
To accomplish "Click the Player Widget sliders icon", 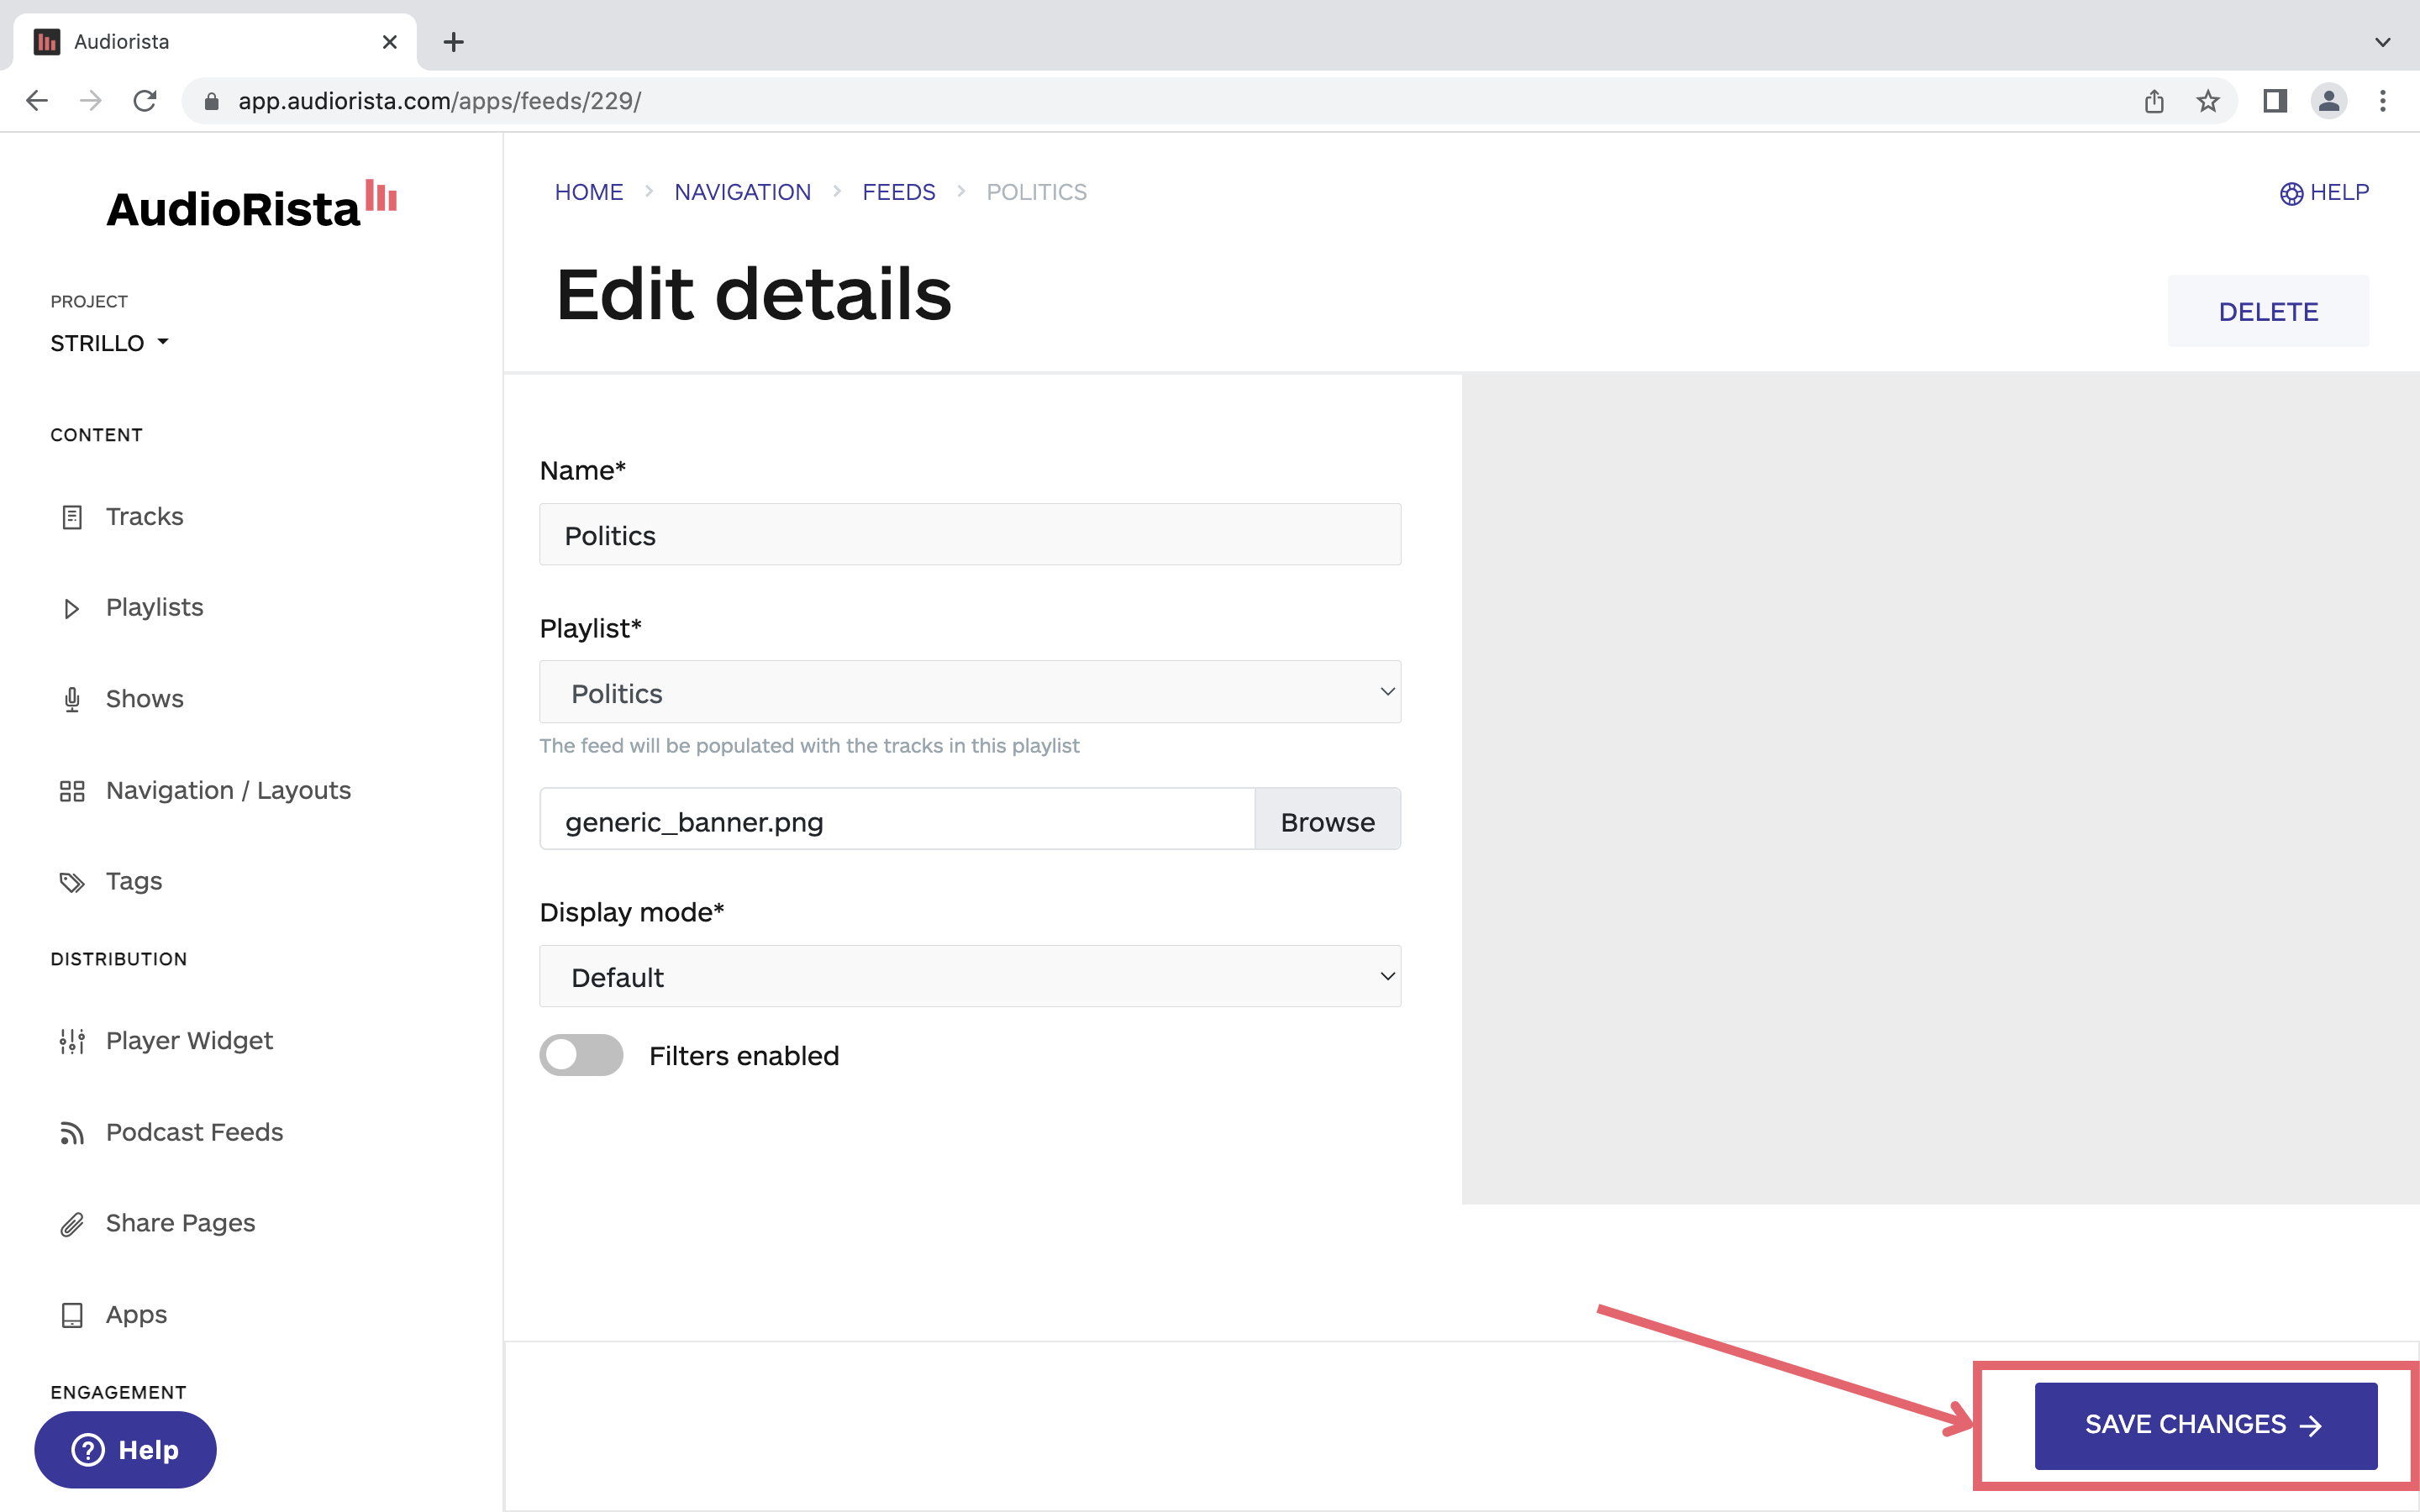I will pyautogui.click(x=72, y=1041).
